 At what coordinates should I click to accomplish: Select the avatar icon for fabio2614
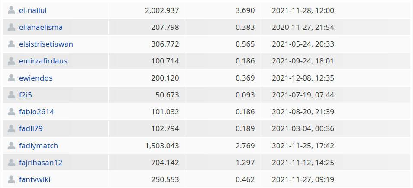(11, 112)
